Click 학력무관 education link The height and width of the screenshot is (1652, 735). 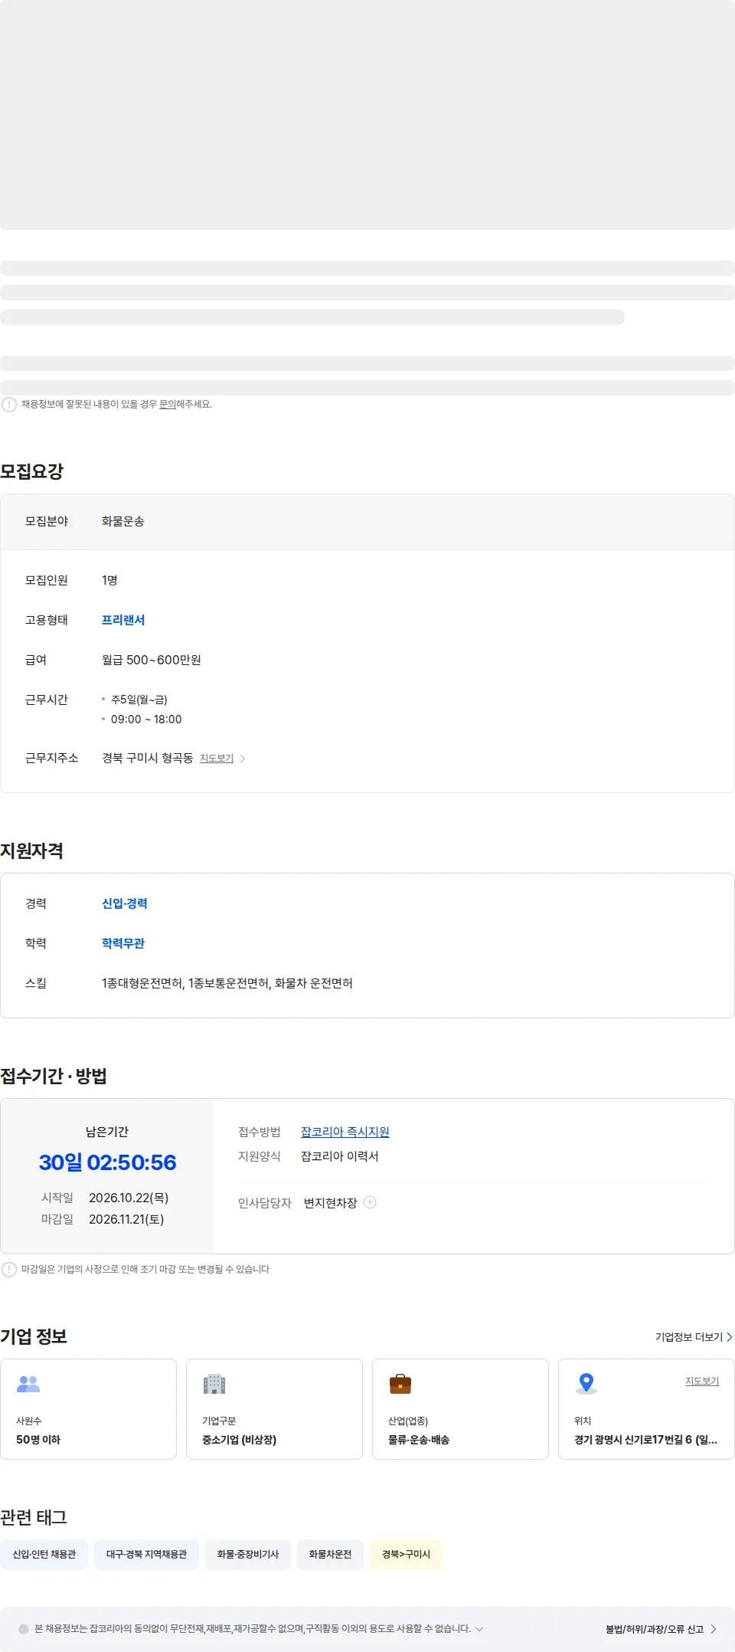(x=123, y=943)
